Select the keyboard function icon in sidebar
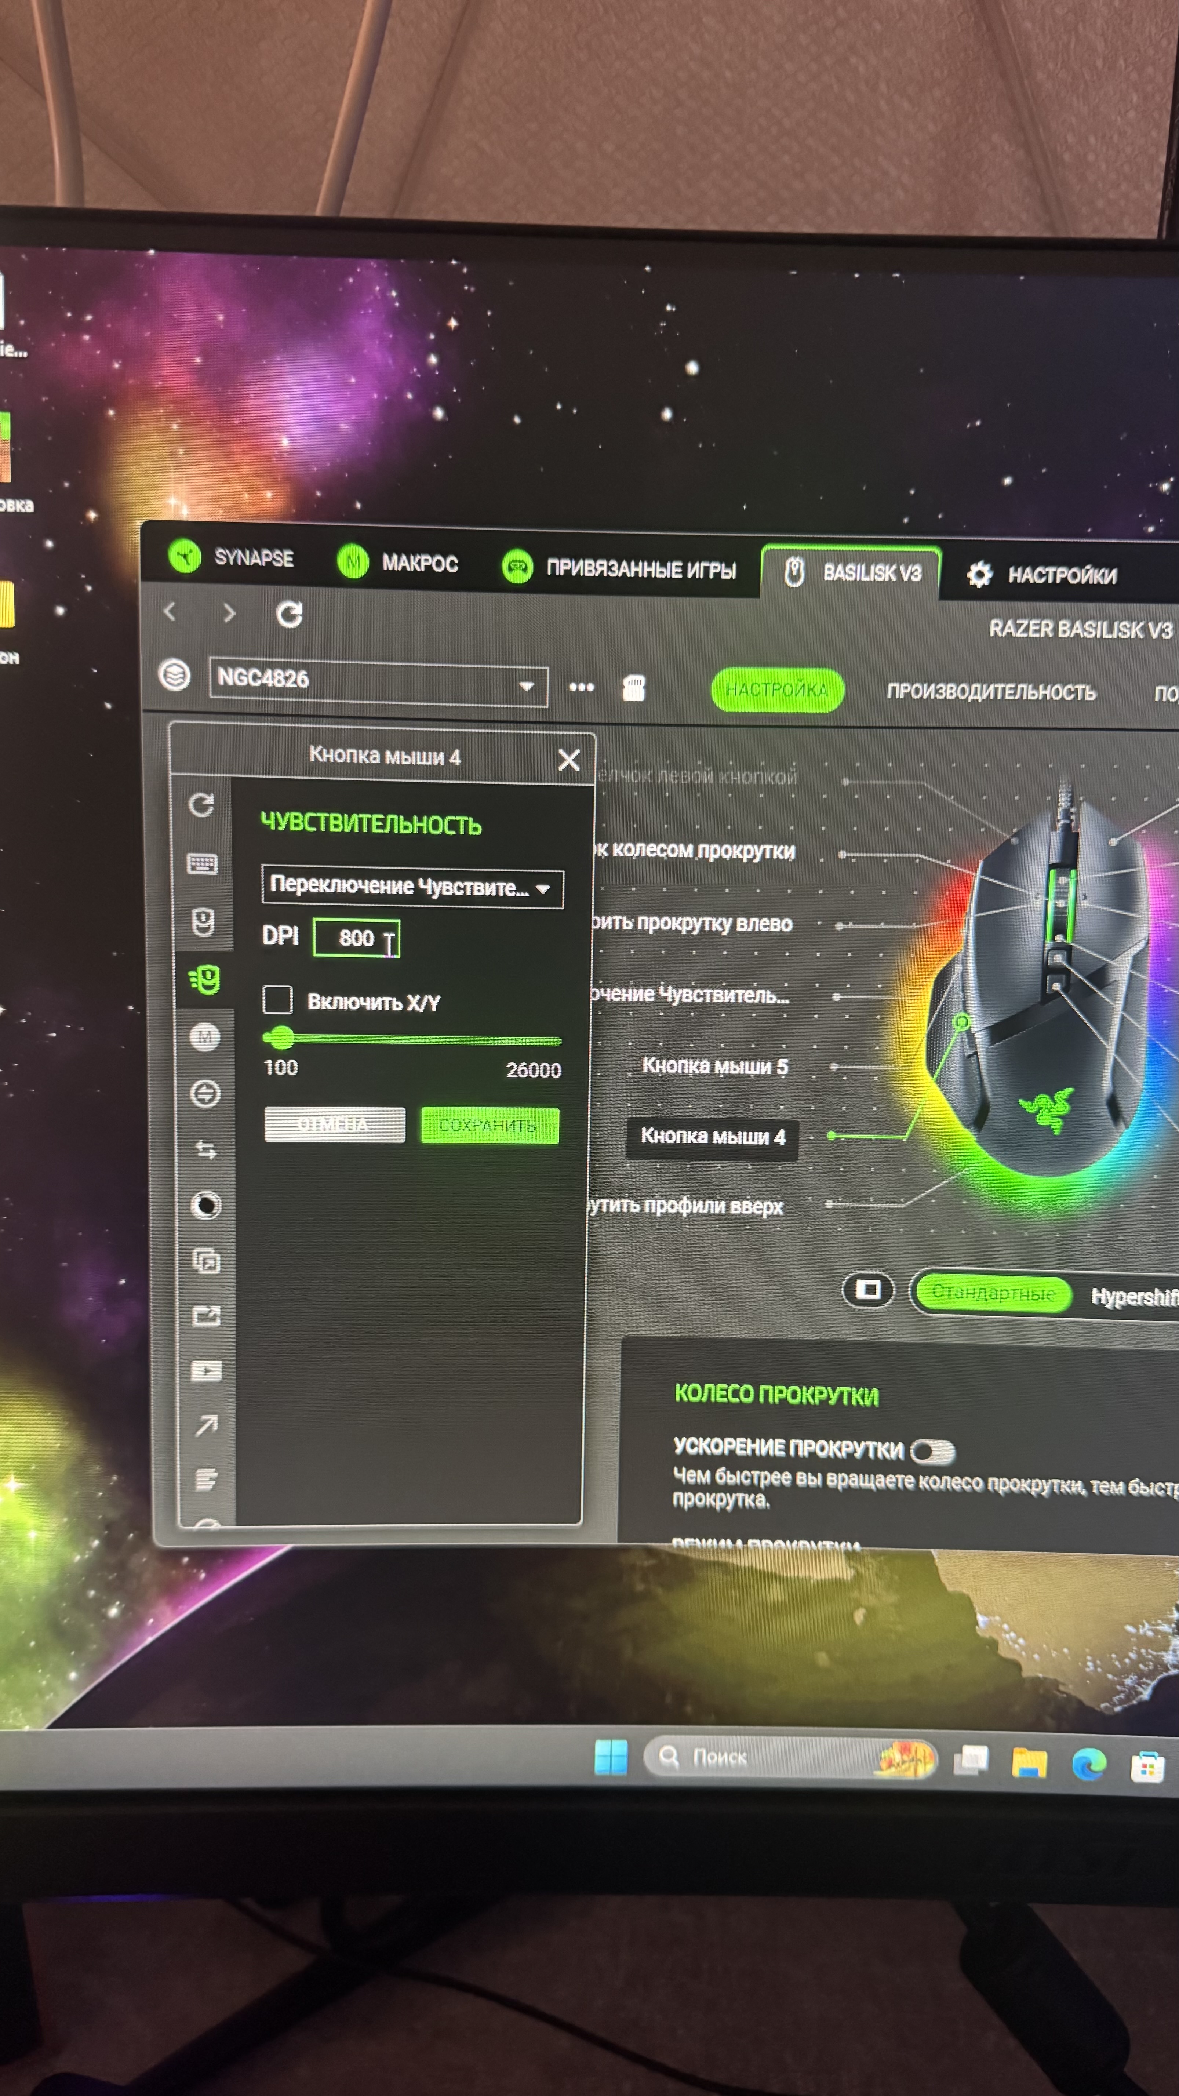The height and width of the screenshot is (2096, 1179). 202,863
